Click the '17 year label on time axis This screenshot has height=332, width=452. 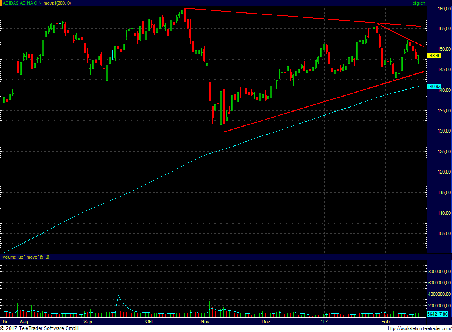[325, 322]
